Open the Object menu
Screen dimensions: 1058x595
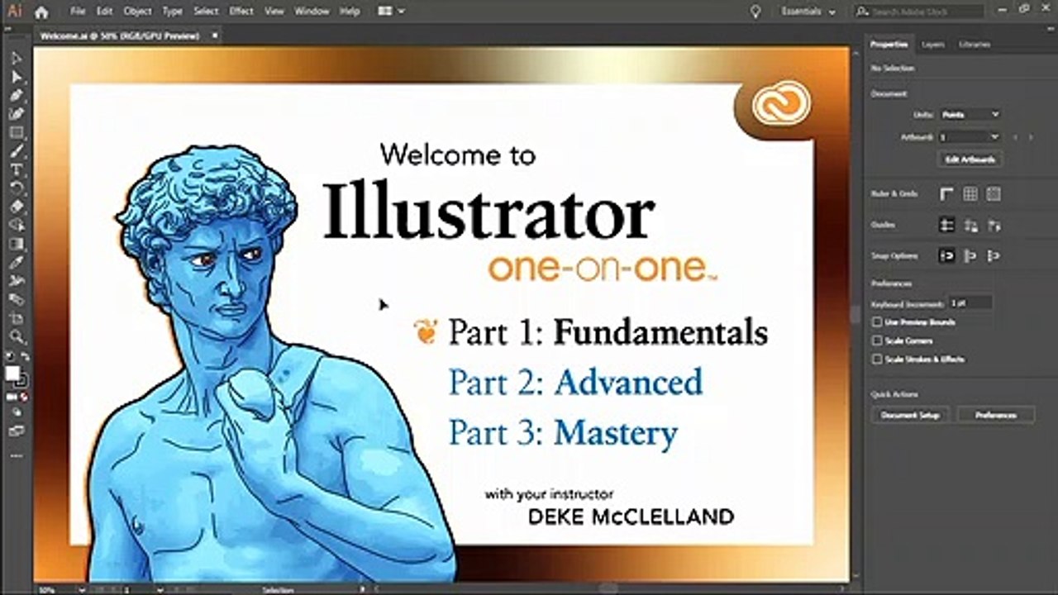coord(137,12)
